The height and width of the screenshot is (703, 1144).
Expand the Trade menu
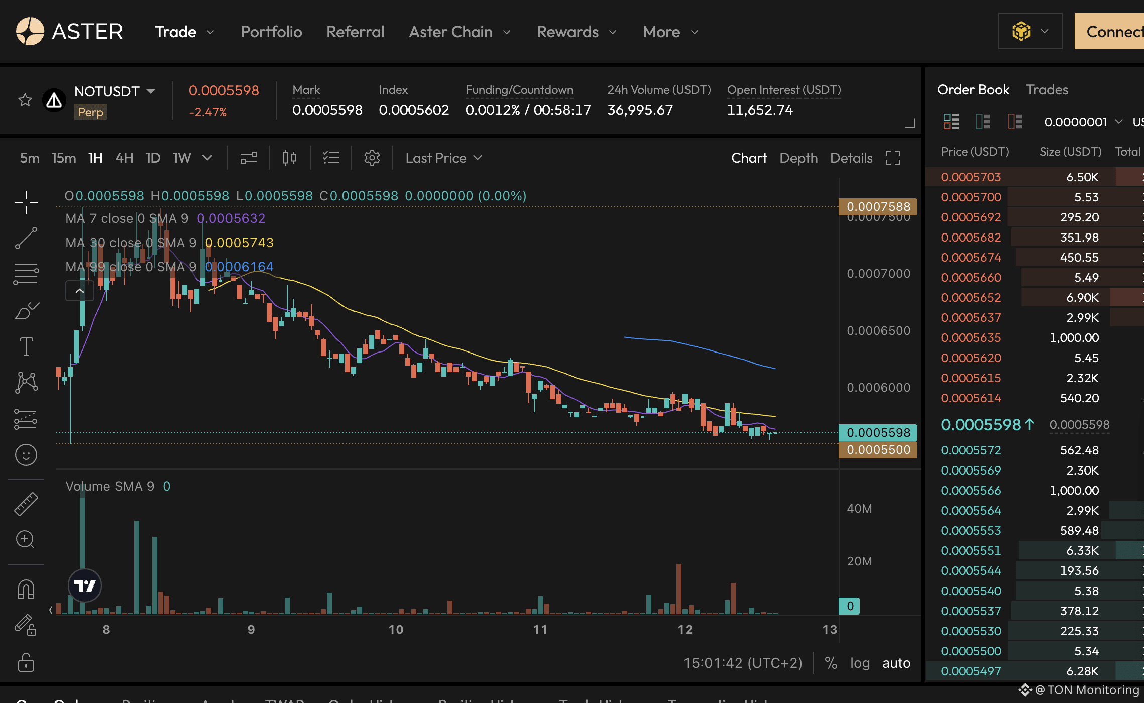184,32
